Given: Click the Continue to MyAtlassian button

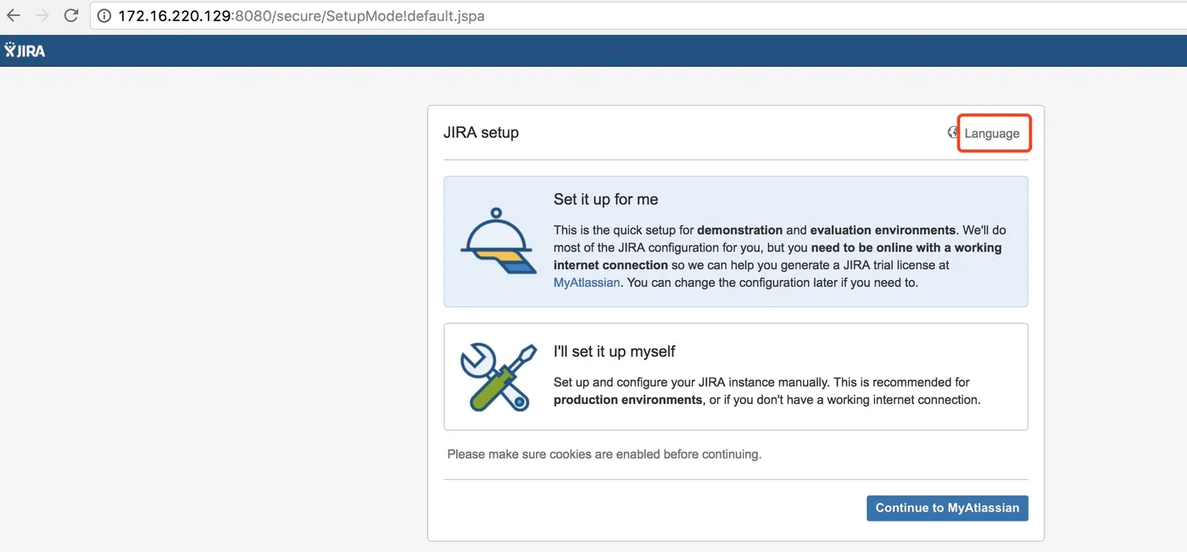Looking at the screenshot, I should [947, 508].
